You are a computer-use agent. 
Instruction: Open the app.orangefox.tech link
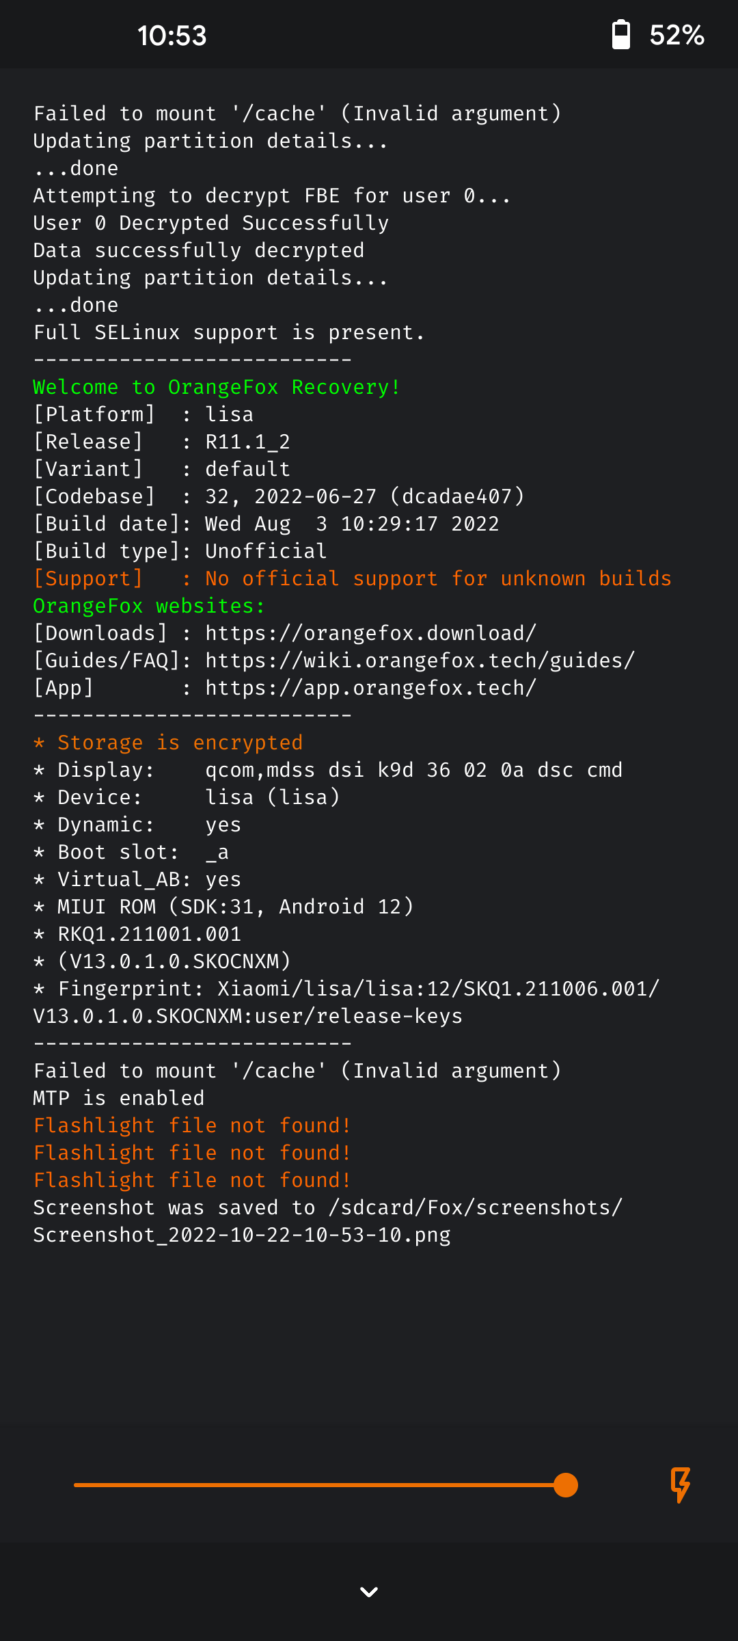(370, 688)
